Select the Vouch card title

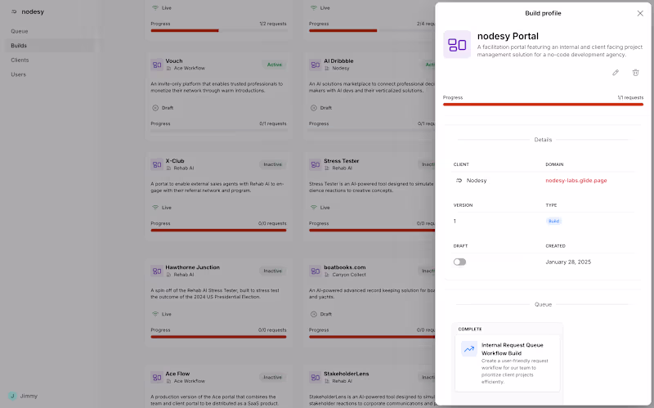point(174,61)
